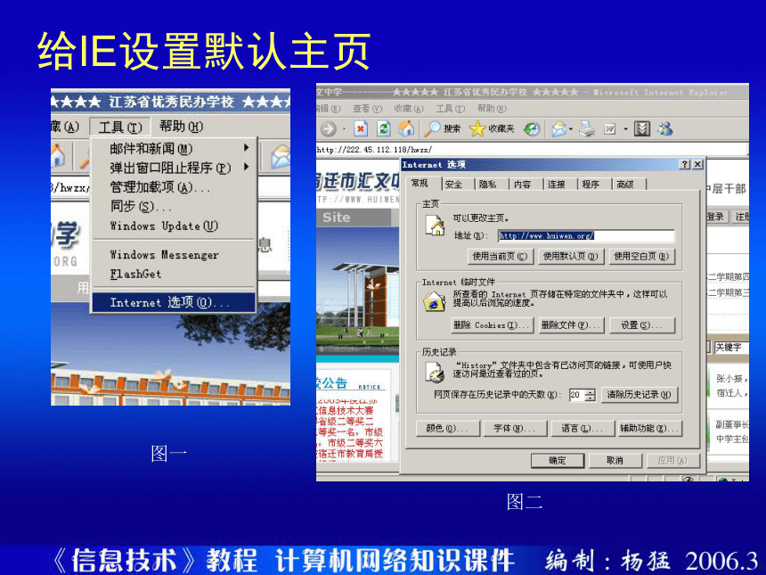Open 帮助(H) menu in the 图二 IE window
766x575 pixels.
492,109
